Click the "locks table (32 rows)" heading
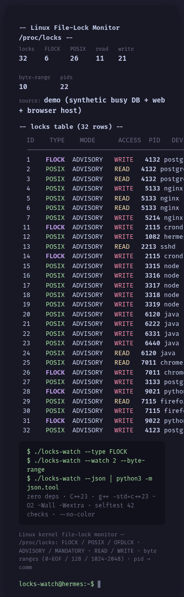The height and width of the screenshot is (597, 184). pyautogui.click(x=71, y=127)
